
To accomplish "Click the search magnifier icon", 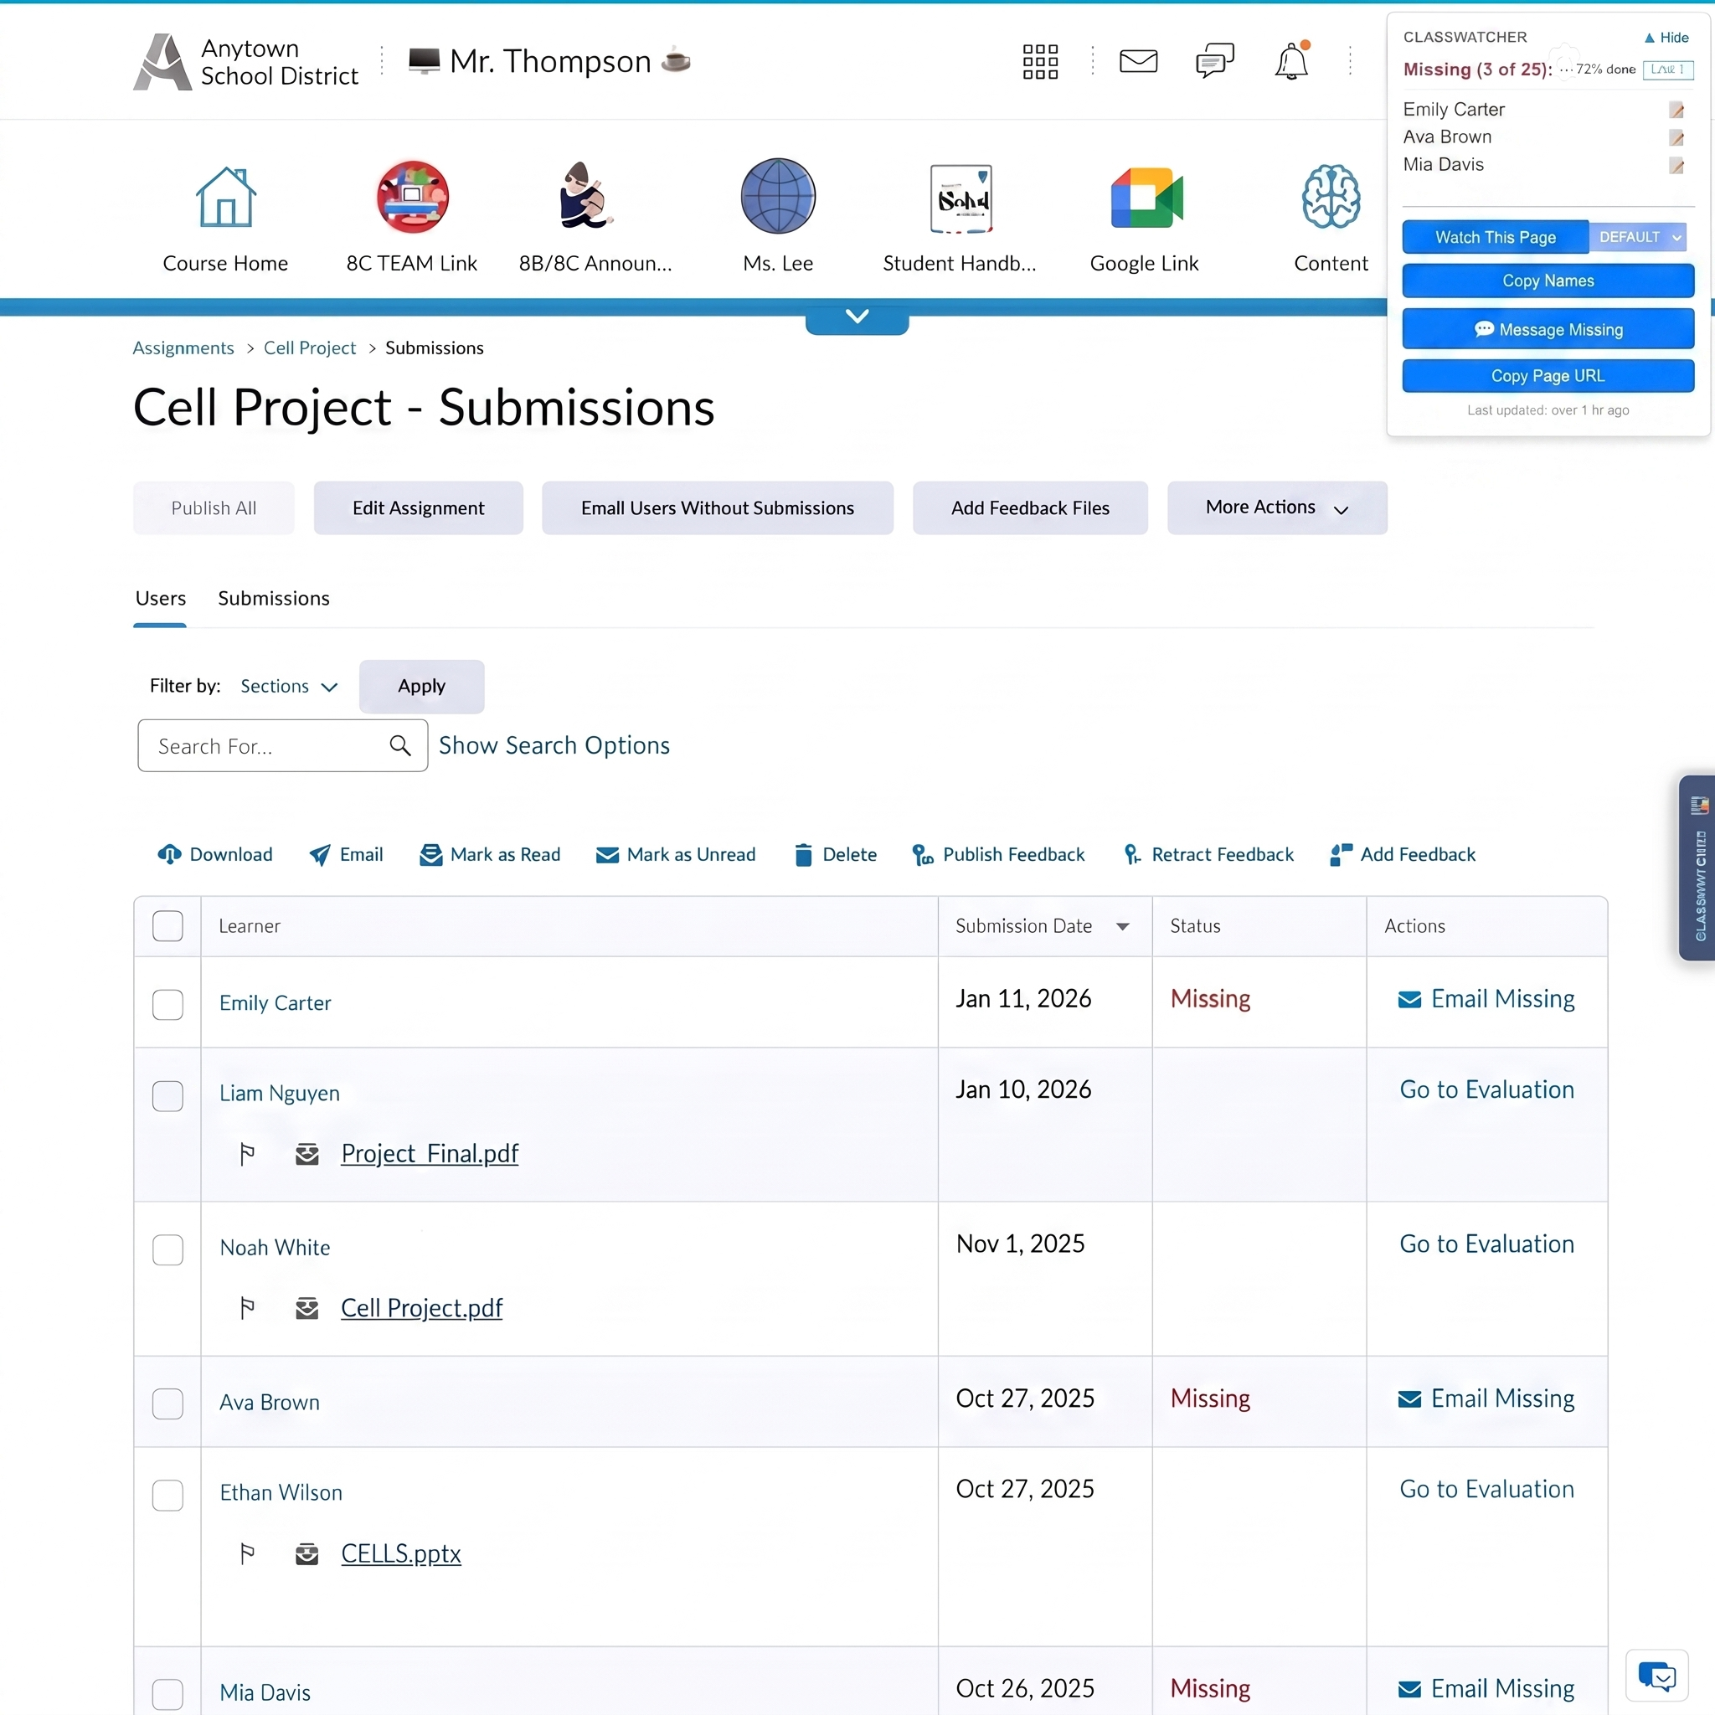I will click(x=400, y=745).
